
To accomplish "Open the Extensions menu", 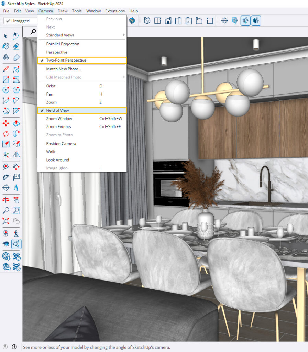I will [x=115, y=11].
